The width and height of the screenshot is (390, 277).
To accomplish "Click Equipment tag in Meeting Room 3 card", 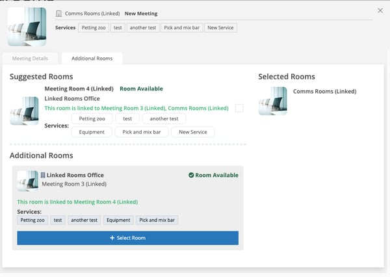I will 118,220.
